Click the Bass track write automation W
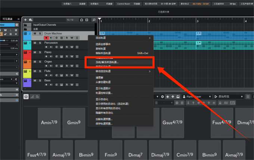This screenshot has width=254, height=160. [72, 85]
